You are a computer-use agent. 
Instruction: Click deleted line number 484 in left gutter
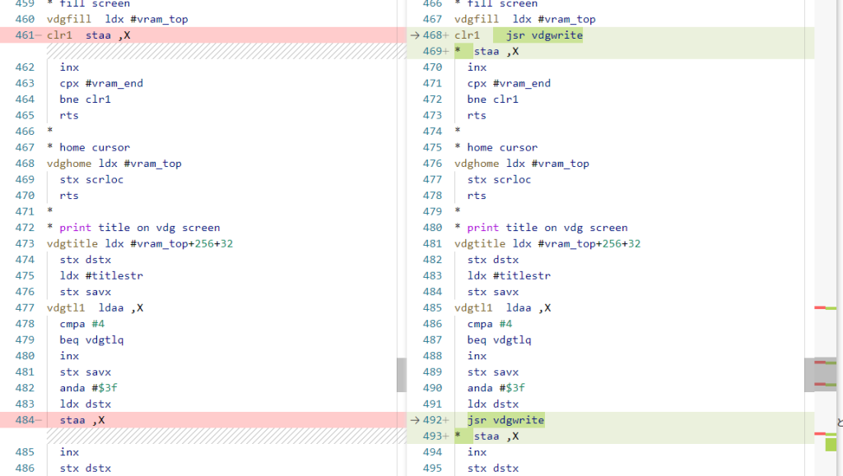pyautogui.click(x=25, y=420)
